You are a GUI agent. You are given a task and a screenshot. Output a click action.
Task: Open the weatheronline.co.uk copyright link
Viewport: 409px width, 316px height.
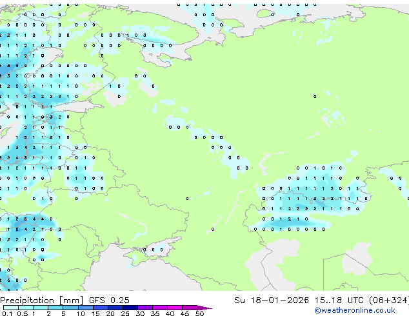(355, 310)
